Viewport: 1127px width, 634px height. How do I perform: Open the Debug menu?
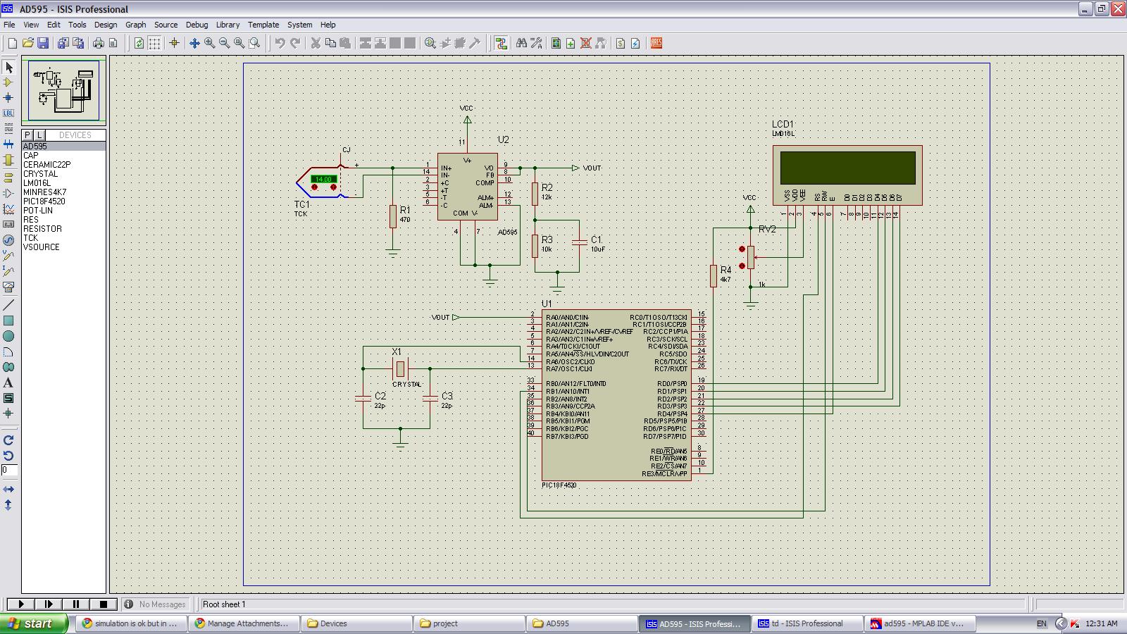197,25
